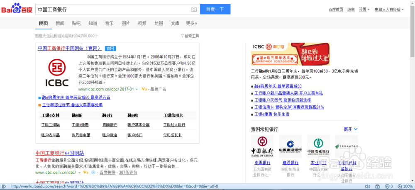Image resolution: width=415 pixels, height=190 pixels.
Task: Click the ® icon beside 百度快照
Action: (x=93, y=173)
